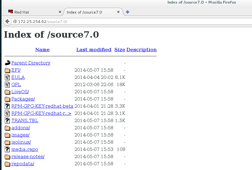Click the Parent Directory back-arrow icon
This screenshot has width=252, height=170.
point(8,63)
